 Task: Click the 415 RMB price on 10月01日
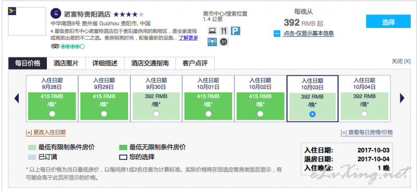click(x=208, y=97)
